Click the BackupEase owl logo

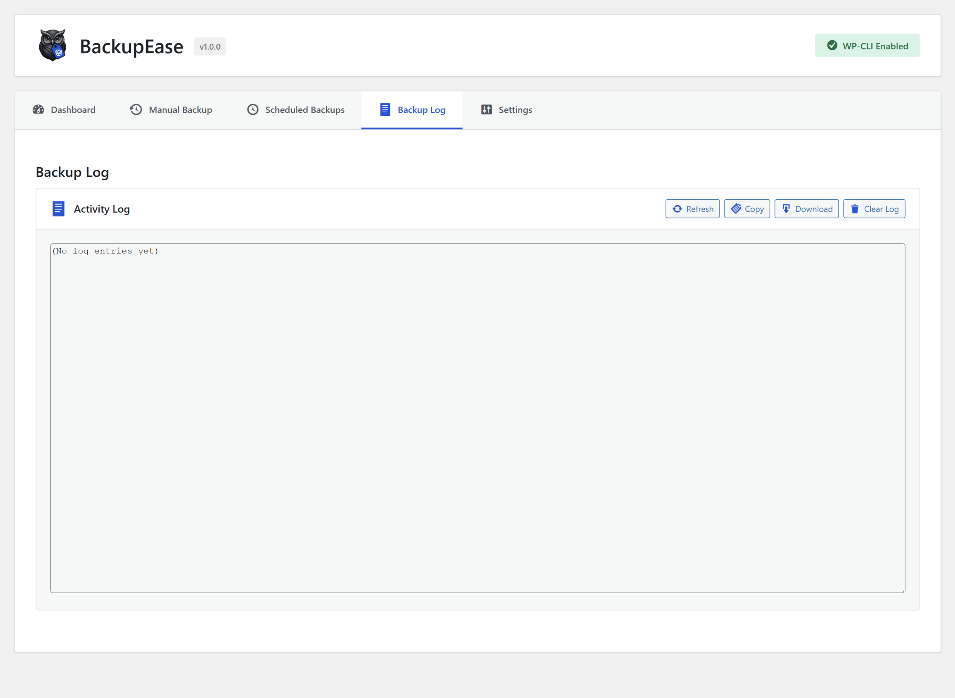52,45
